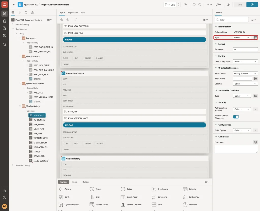Select the Regions gallery tab

64,182
